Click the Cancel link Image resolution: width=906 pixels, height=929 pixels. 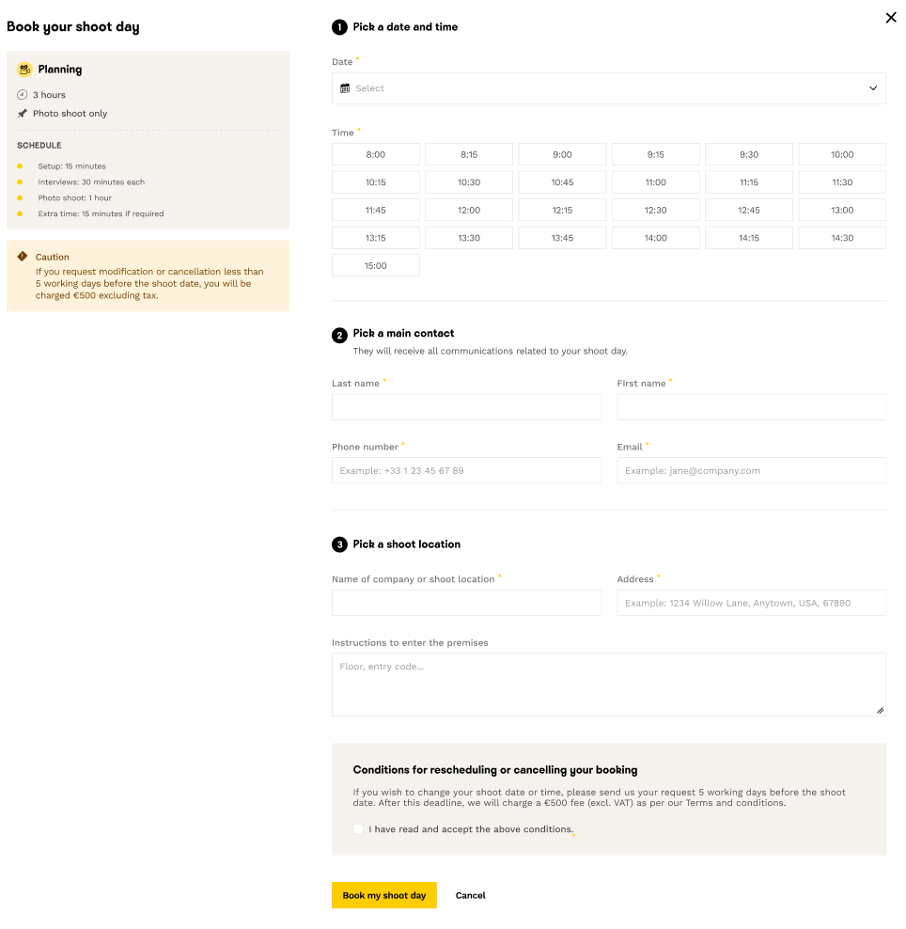[470, 895]
